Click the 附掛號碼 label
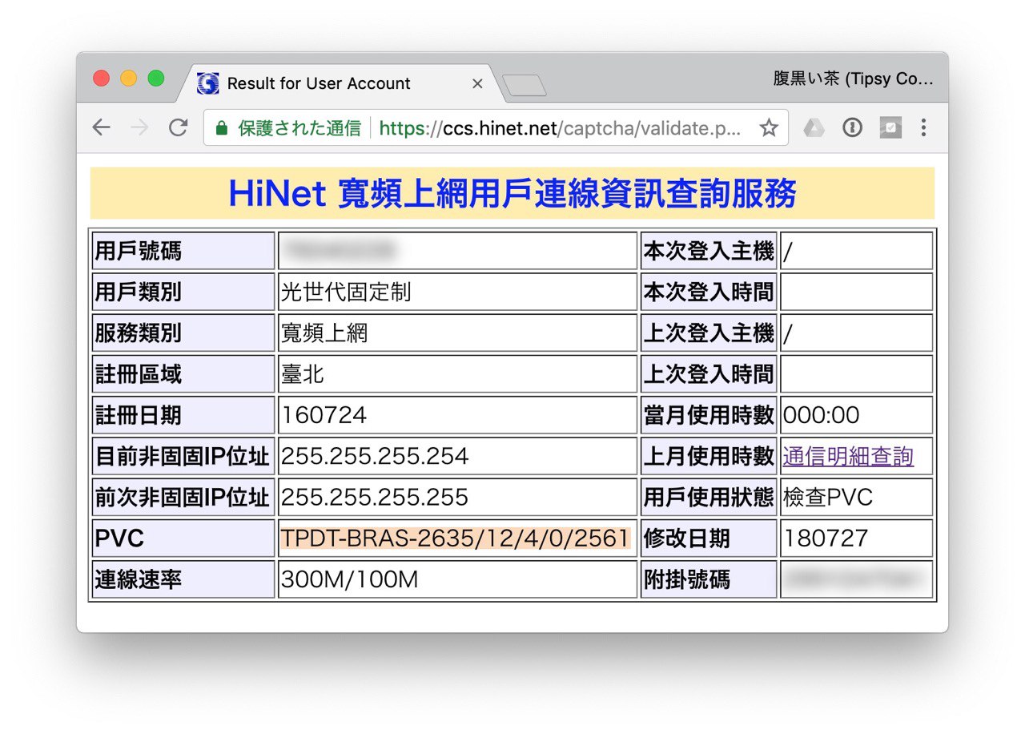The width and height of the screenshot is (1025, 734). click(687, 579)
